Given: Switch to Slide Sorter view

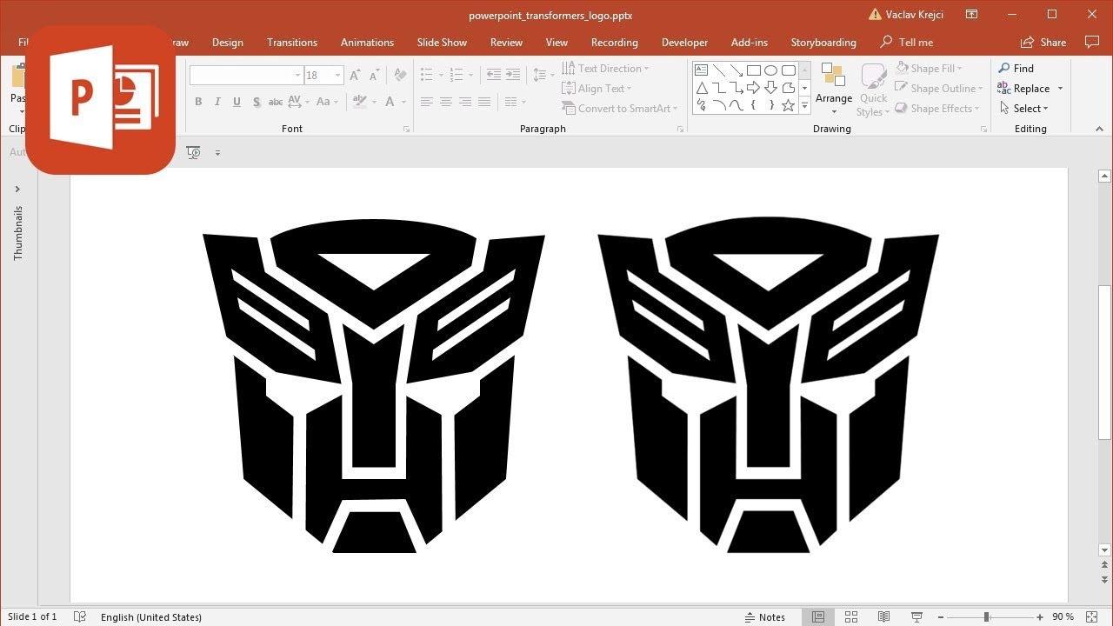Looking at the screenshot, I should coord(851,616).
